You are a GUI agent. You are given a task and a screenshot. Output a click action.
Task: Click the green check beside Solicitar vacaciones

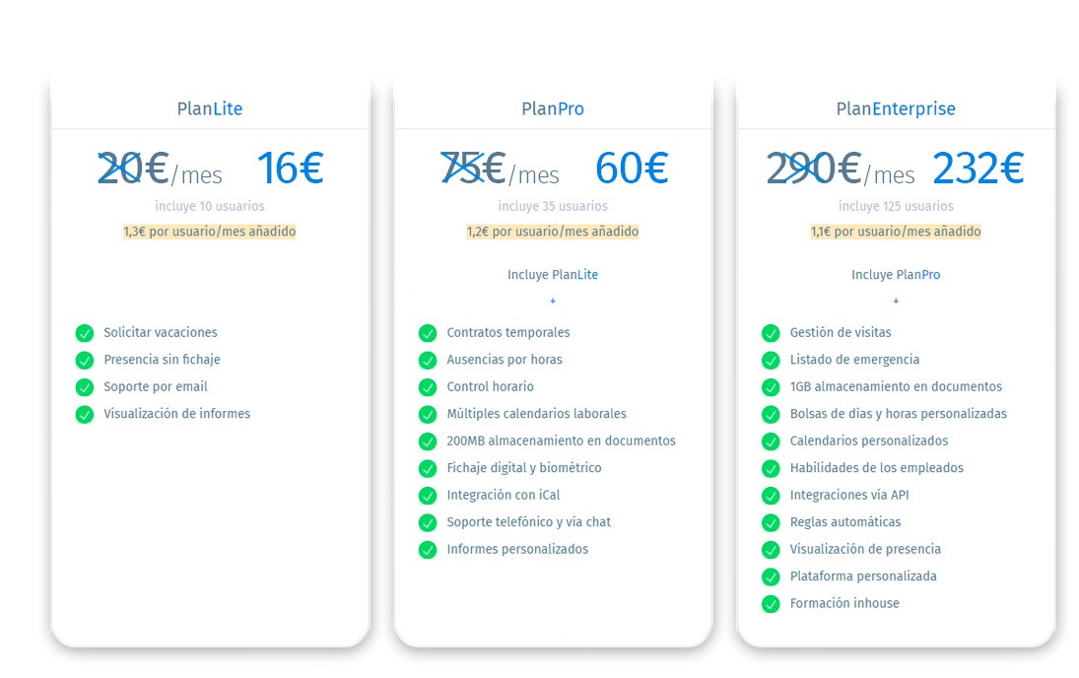click(85, 333)
